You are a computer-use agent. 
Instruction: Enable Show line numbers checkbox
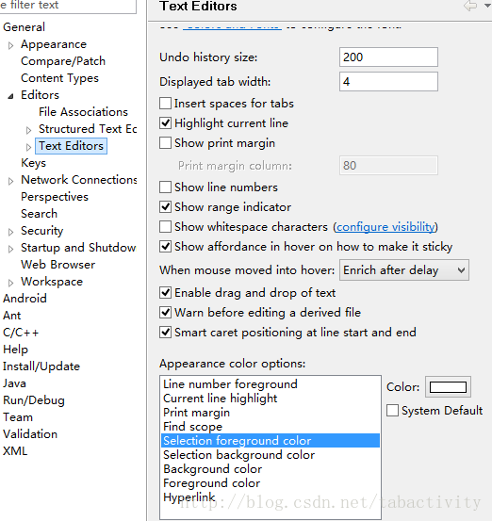[165, 187]
